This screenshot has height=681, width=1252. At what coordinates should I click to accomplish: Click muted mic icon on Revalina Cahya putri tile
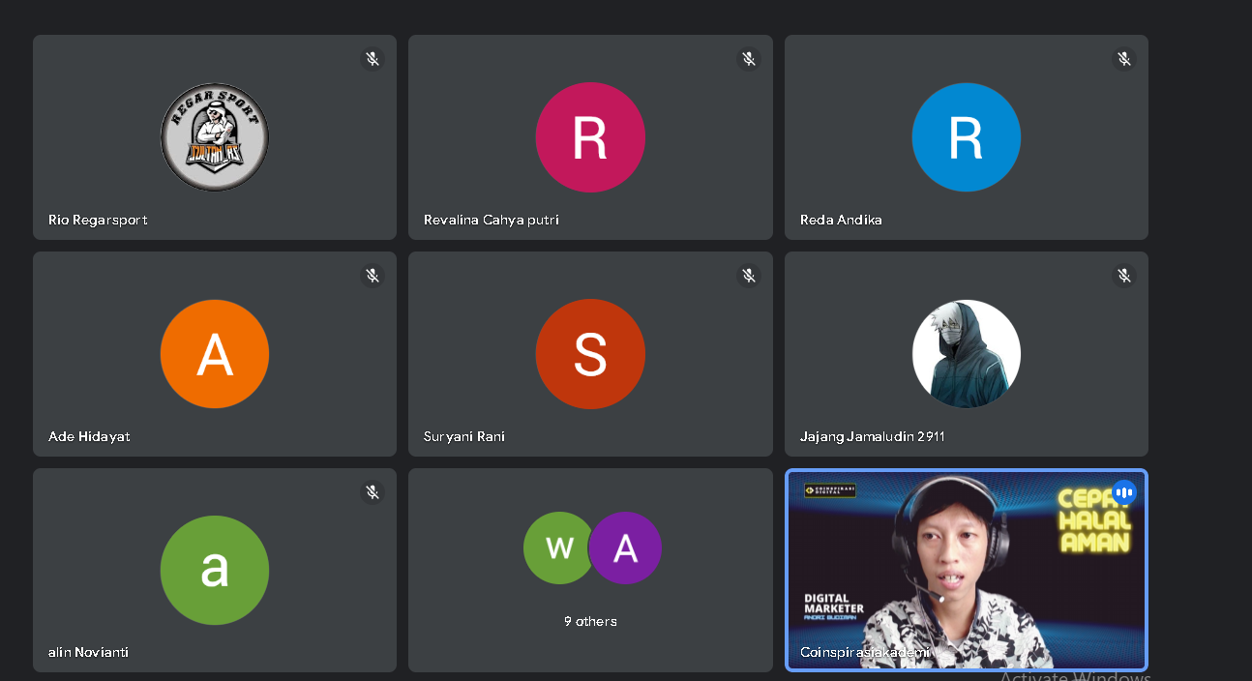748,59
